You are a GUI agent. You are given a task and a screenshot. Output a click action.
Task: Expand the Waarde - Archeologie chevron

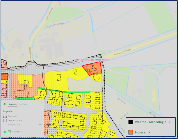(x=170, y=122)
